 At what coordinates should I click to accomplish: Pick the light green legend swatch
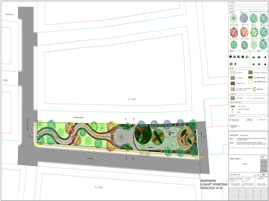pos(232,72)
